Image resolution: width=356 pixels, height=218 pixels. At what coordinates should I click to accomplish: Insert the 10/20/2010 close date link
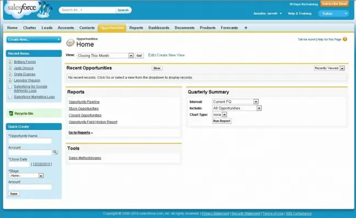click(41, 164)
